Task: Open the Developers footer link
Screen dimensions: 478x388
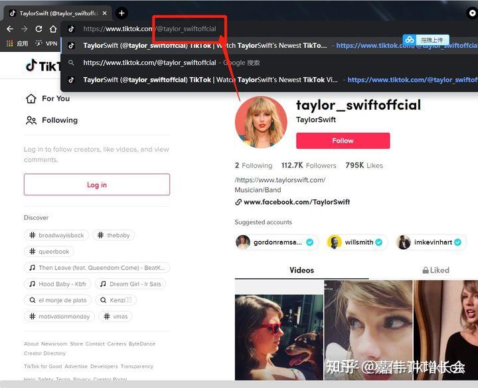Action: click(104, 366)
